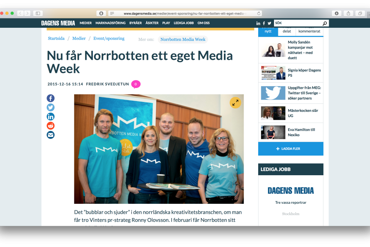Go back with browser back arrow

[20, 13]
